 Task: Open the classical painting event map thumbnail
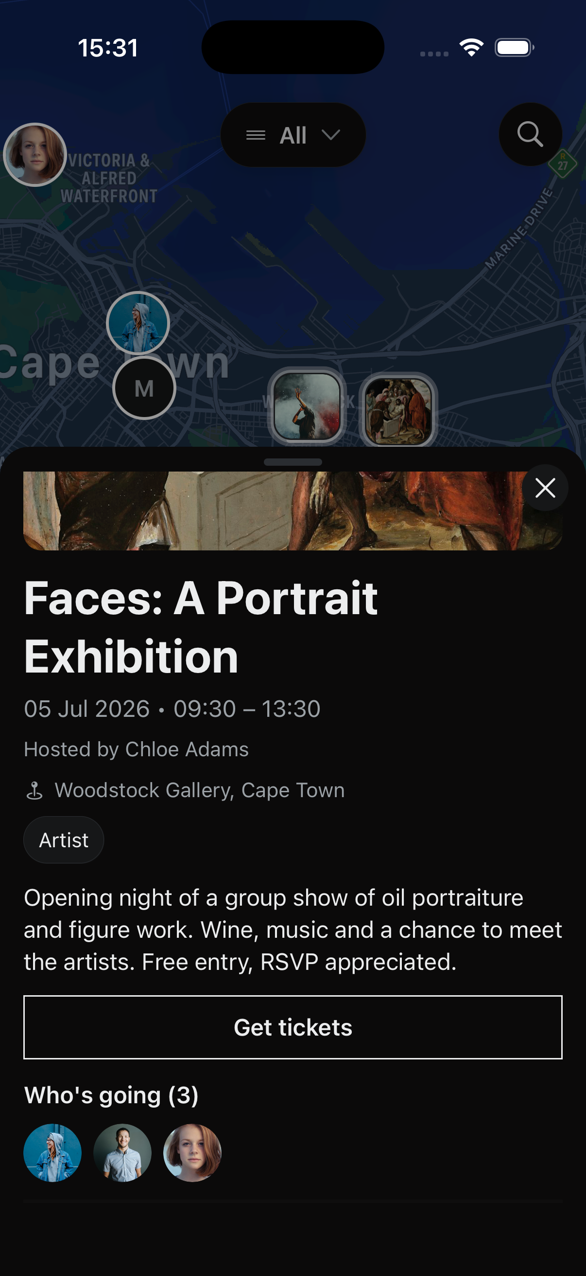398,411
